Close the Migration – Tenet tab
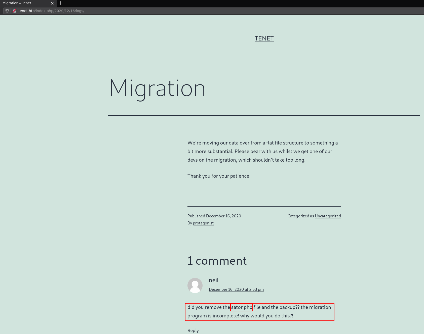 [x=52, y=3]
